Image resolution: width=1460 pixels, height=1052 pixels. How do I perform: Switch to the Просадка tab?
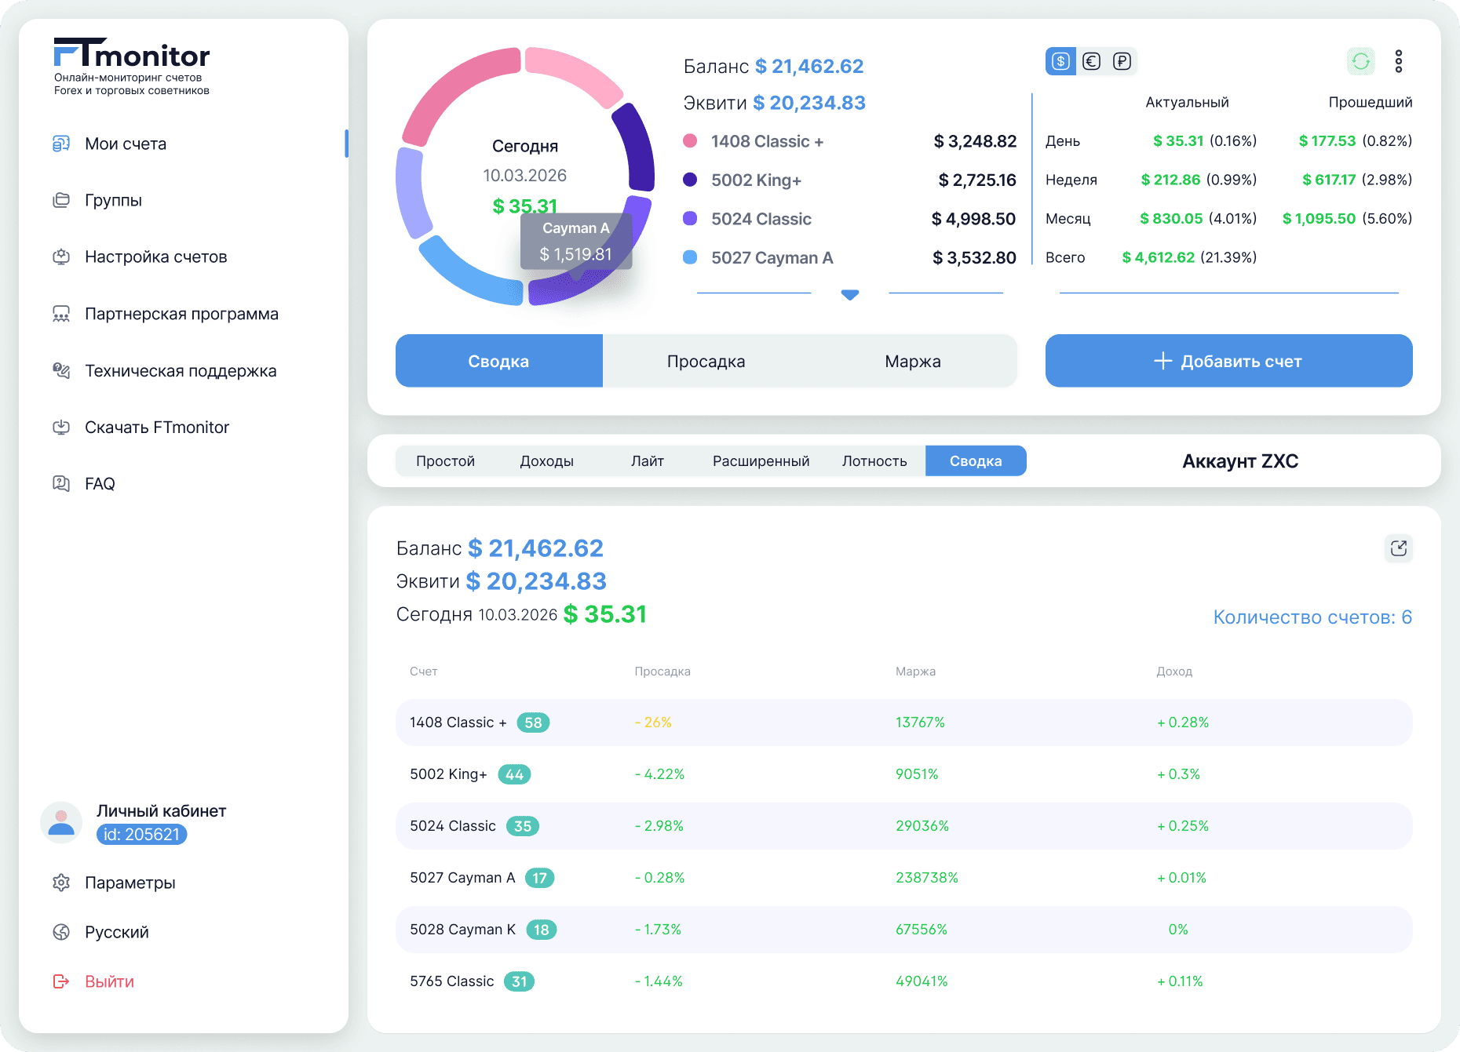coord(706,361)
